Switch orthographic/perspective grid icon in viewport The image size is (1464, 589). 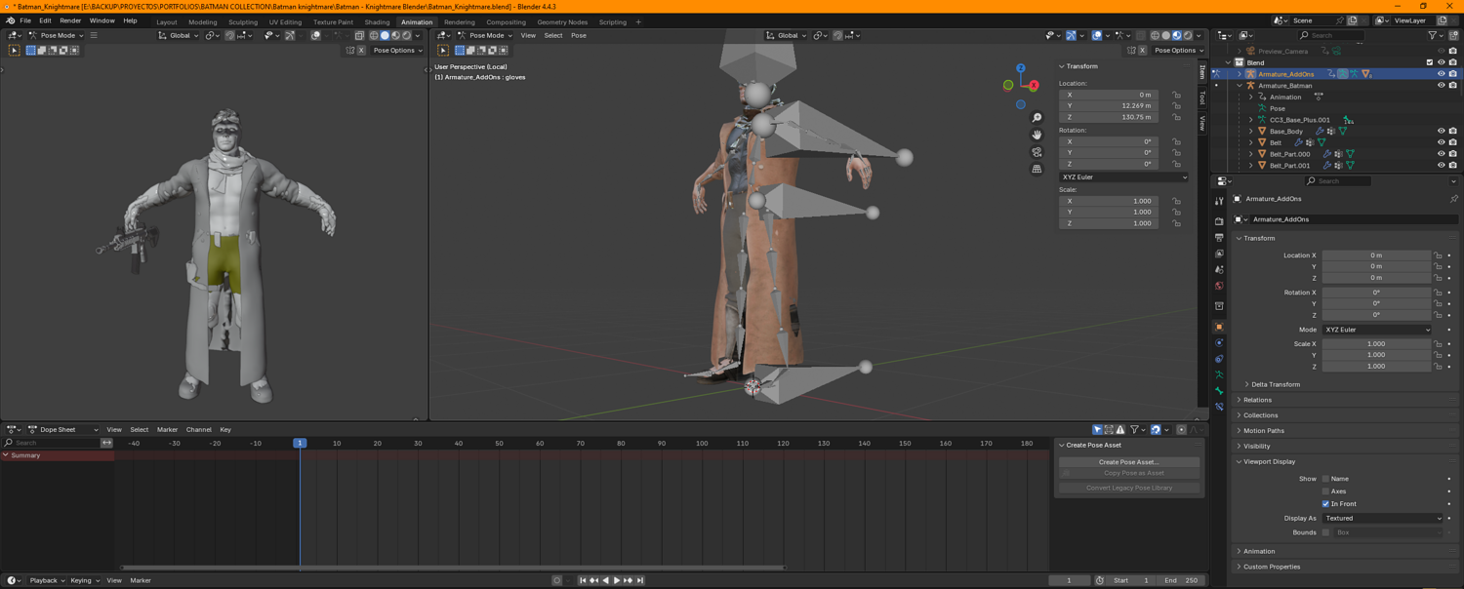pyautogui.click(x=1037, y=169)
